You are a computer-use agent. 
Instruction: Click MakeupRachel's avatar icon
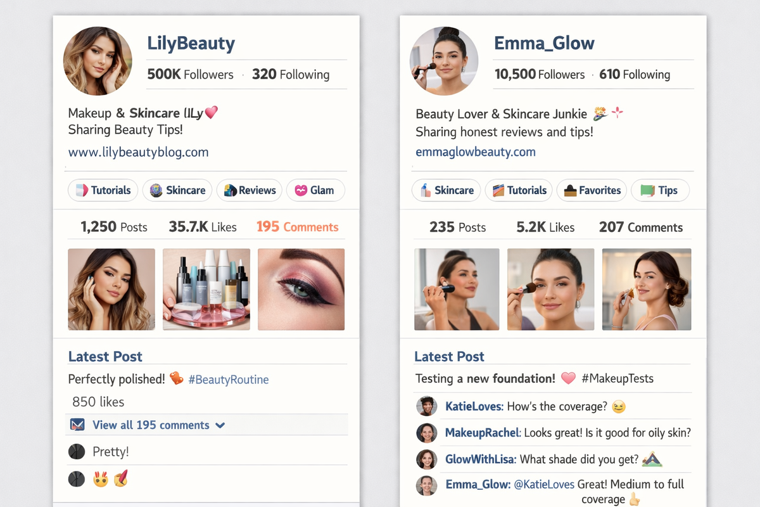[x=426, y=433]
